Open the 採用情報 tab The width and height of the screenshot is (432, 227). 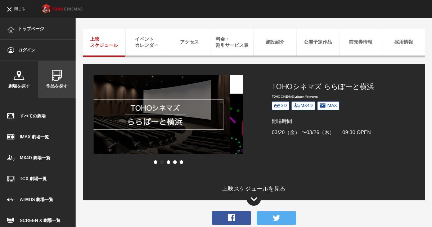tap(404, 43)
